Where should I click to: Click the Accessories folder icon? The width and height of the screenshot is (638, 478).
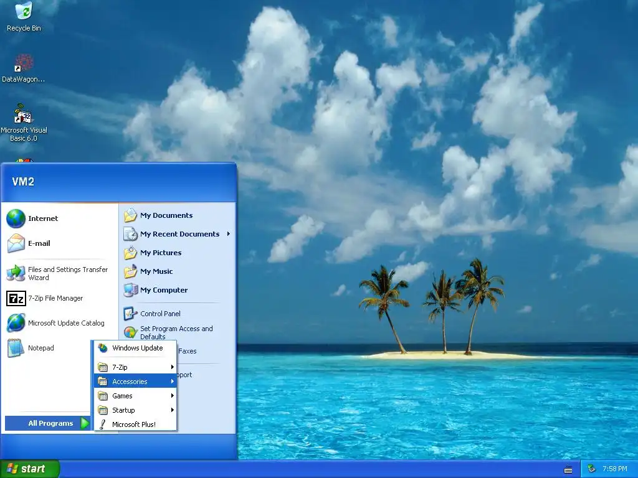(x=103, y=382)
